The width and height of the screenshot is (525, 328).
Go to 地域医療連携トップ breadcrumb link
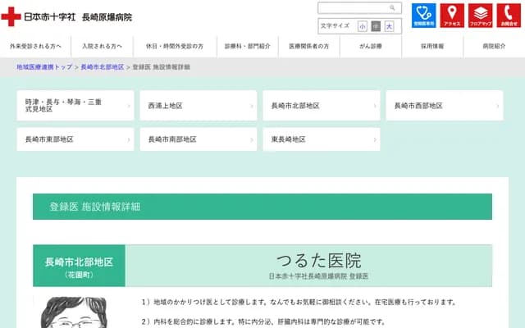click(44, 66)
